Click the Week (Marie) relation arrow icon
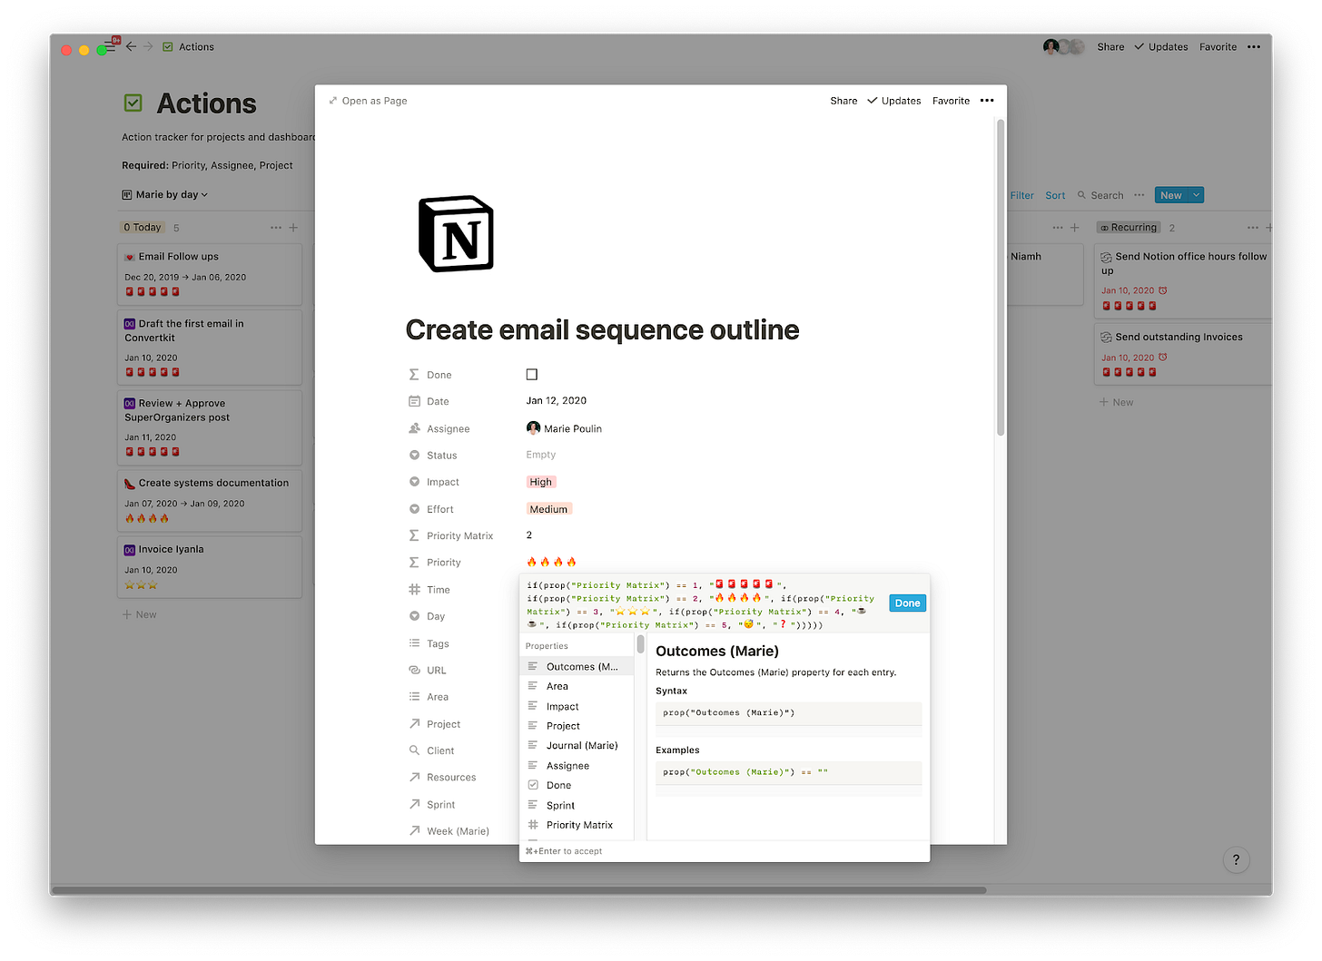This screenshot has width=1322, height=961. click(414, 831)
